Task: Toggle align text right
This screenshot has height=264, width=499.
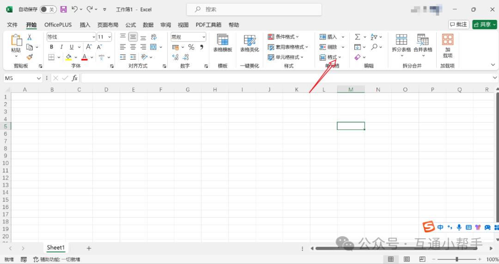Action: [143, 47]
